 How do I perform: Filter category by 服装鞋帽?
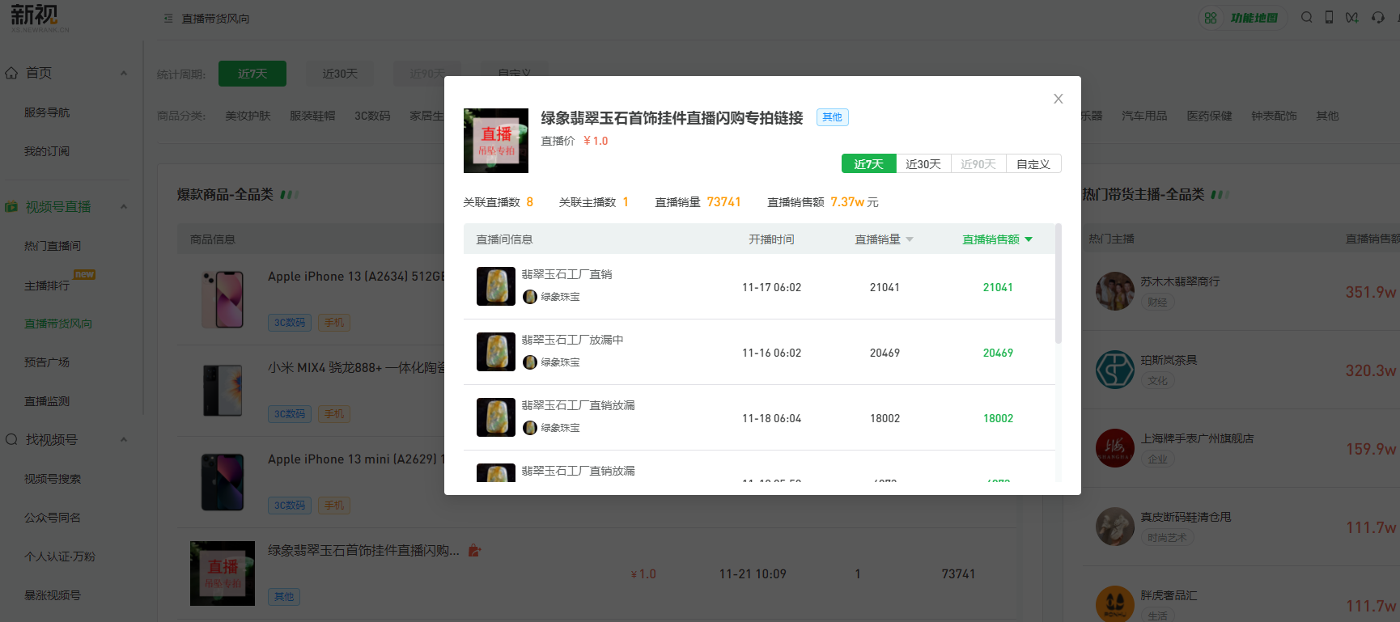pyautogui.click(x=312, y=116)
